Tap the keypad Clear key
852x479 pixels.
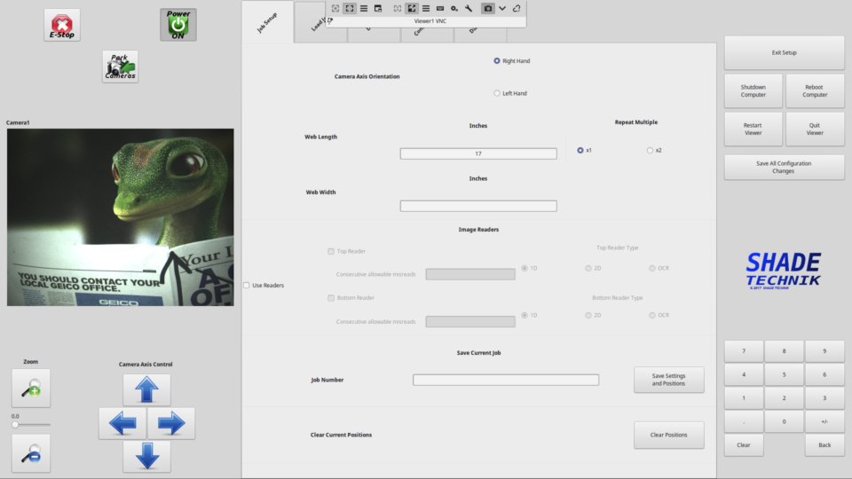click(x=744, y=445)
